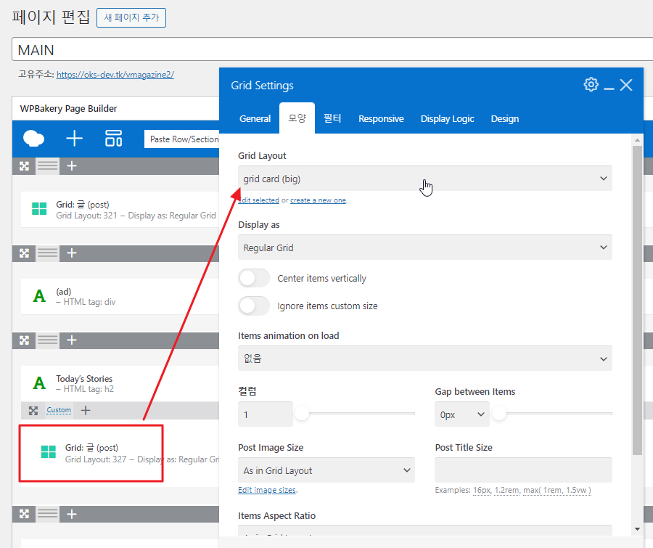653x548 pixels.
Task: Click move icon of row above Today's Stories
Action: [24, 340]
